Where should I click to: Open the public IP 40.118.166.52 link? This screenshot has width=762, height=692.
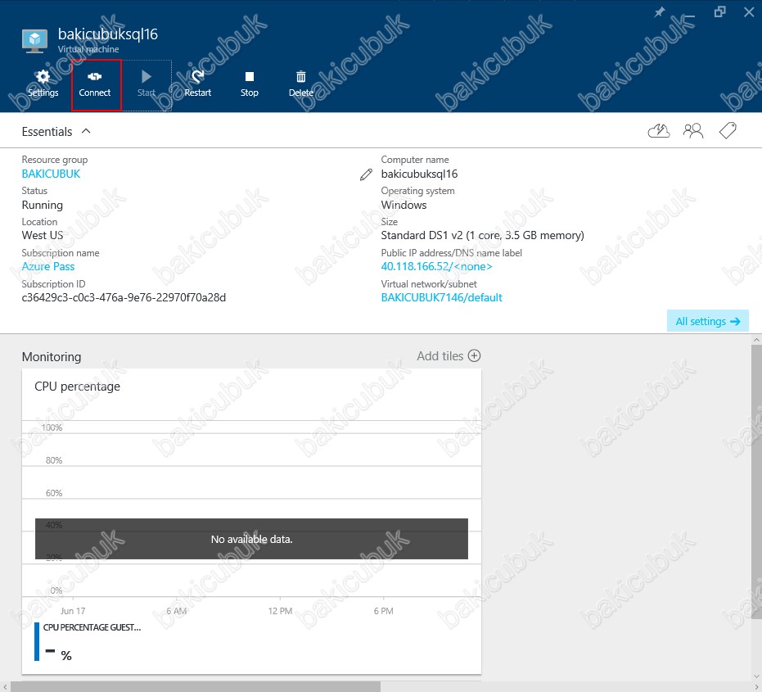coord(436,266)
